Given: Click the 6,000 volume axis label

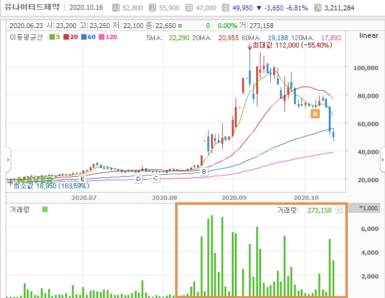Looking at the screenshot, I should [x=370, y=229].
